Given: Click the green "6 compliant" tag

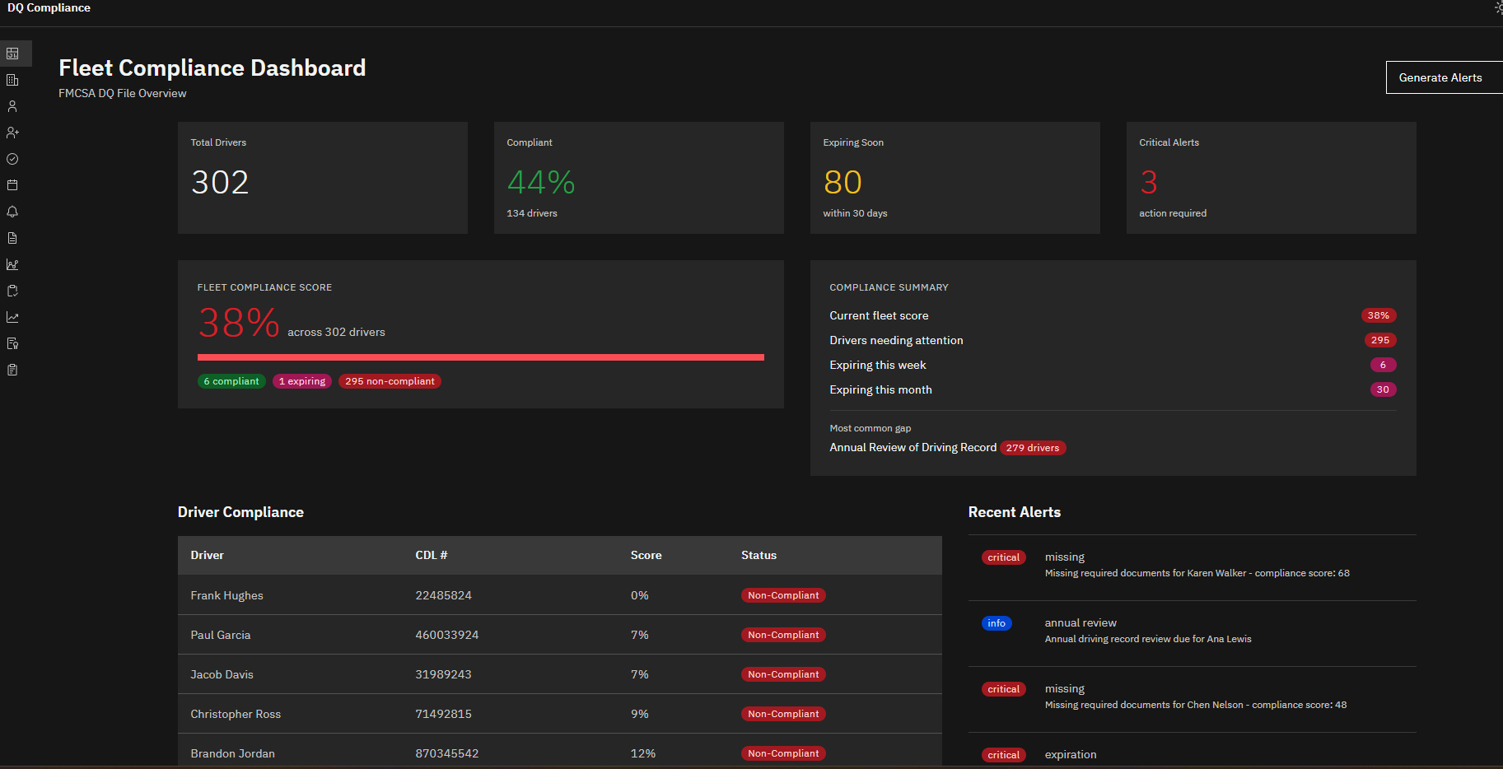Looking at the screenshot, I should [x=231, y=381].
